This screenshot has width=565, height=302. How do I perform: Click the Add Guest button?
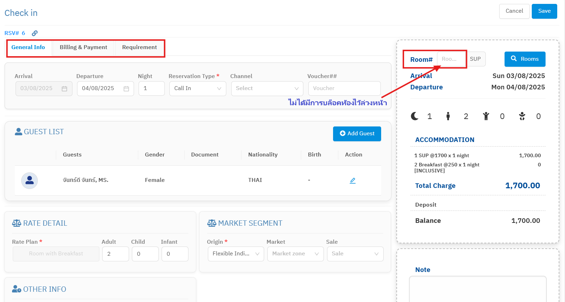coord(357,134)
